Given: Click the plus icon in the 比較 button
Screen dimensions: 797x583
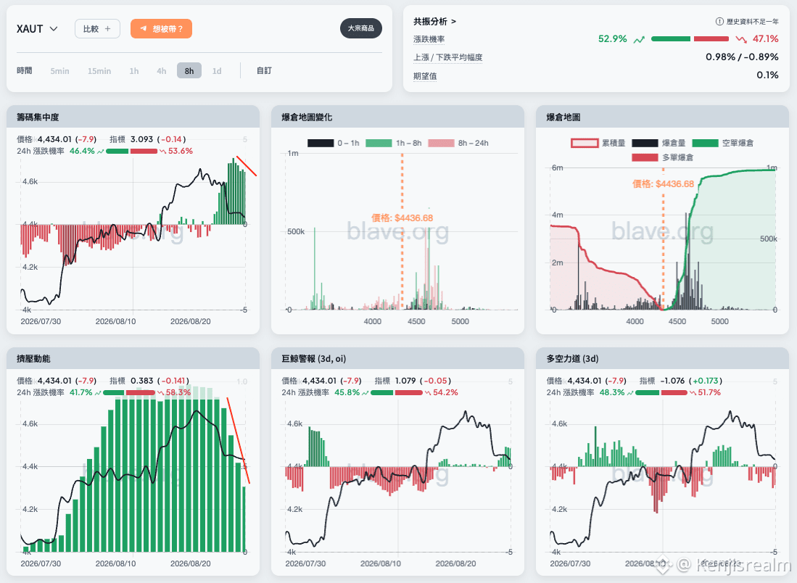Looking at the screenshot, I should pos(108,29).
